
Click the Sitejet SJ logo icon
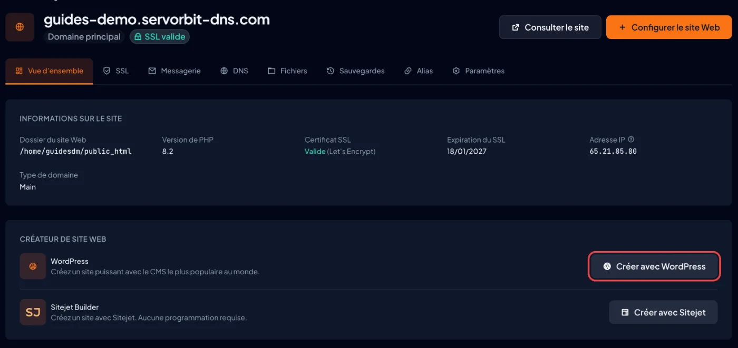point(33,312)
